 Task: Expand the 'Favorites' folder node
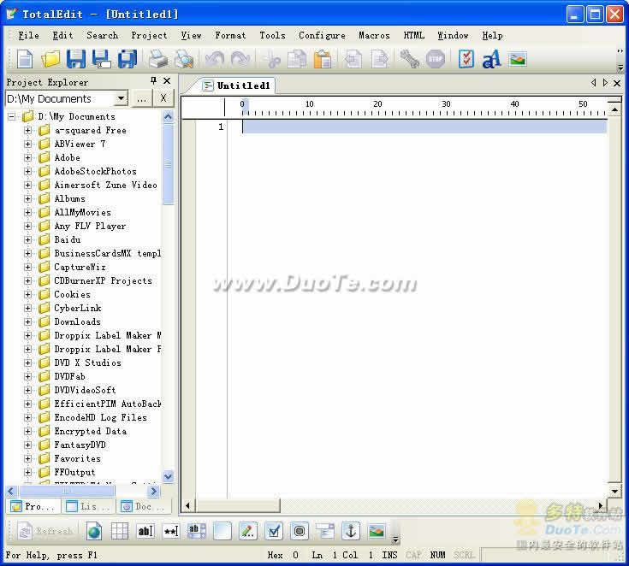click(27, 458)
